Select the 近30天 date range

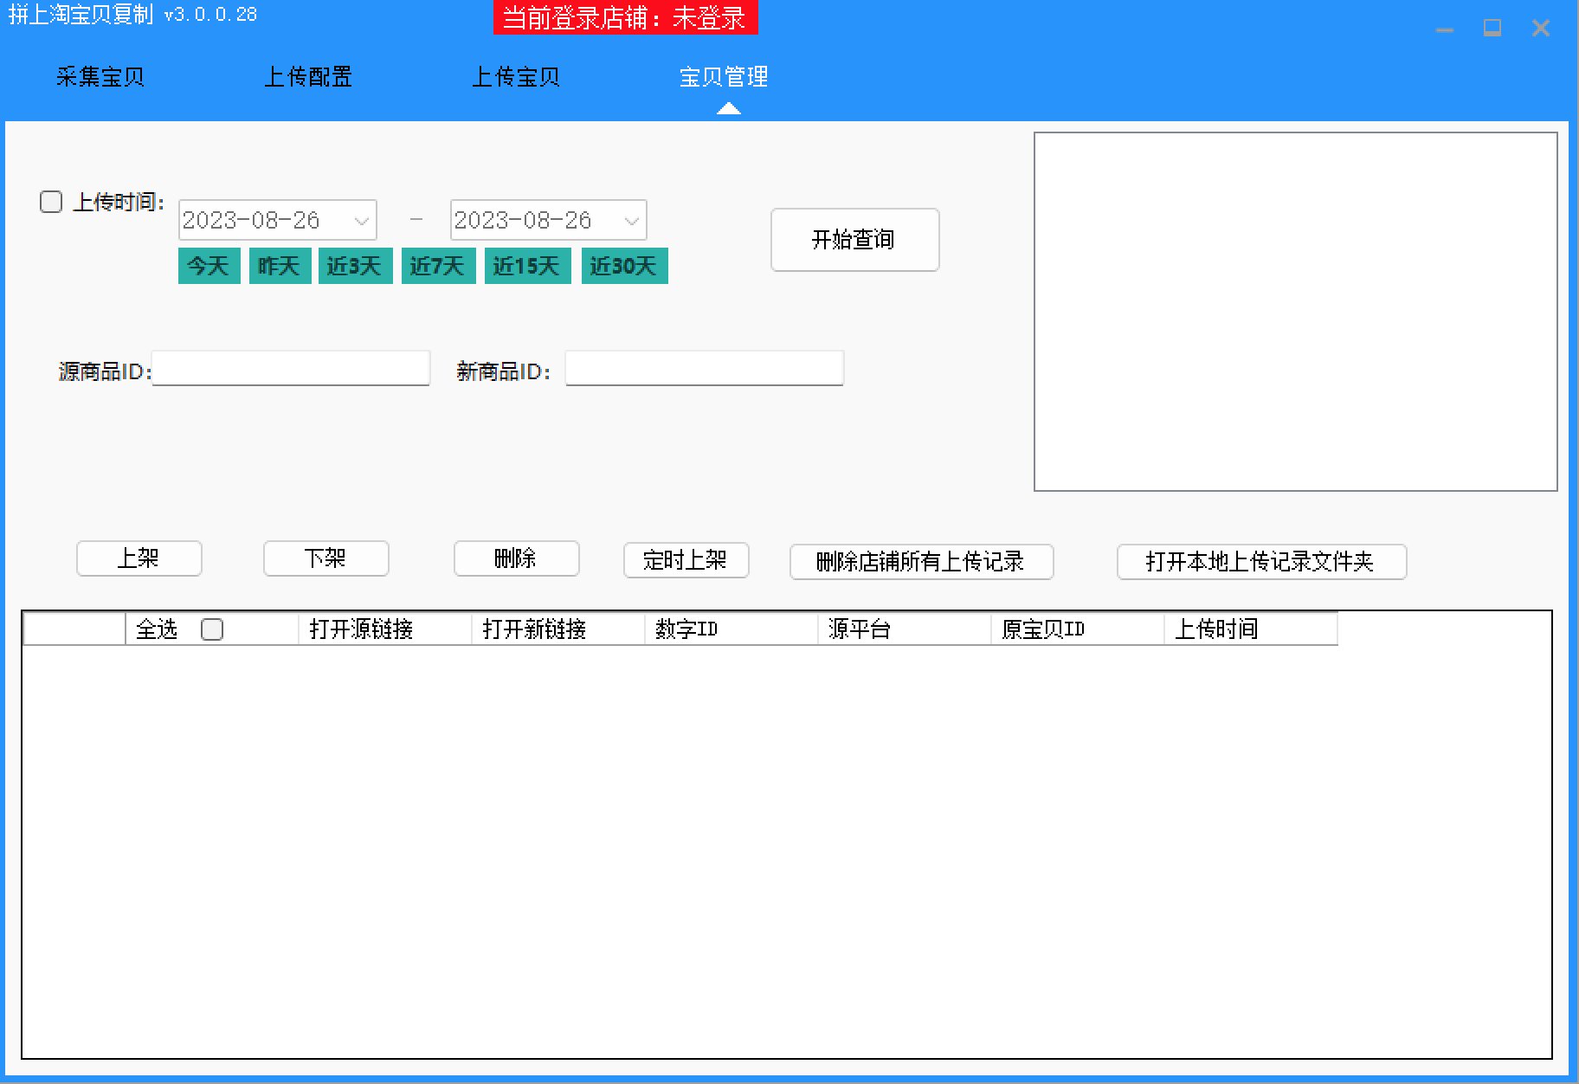tap(625, 266)
